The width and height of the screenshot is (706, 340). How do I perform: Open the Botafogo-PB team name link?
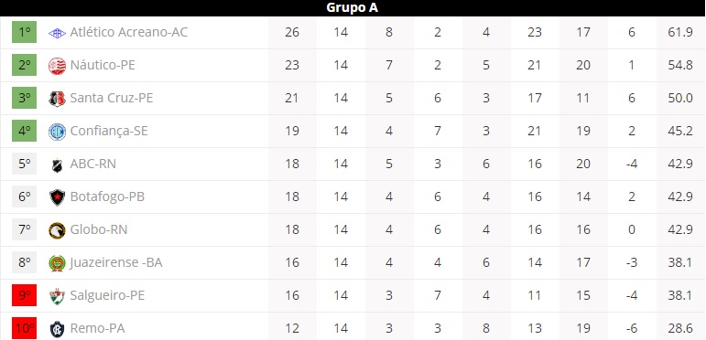(x=107, y=197)
